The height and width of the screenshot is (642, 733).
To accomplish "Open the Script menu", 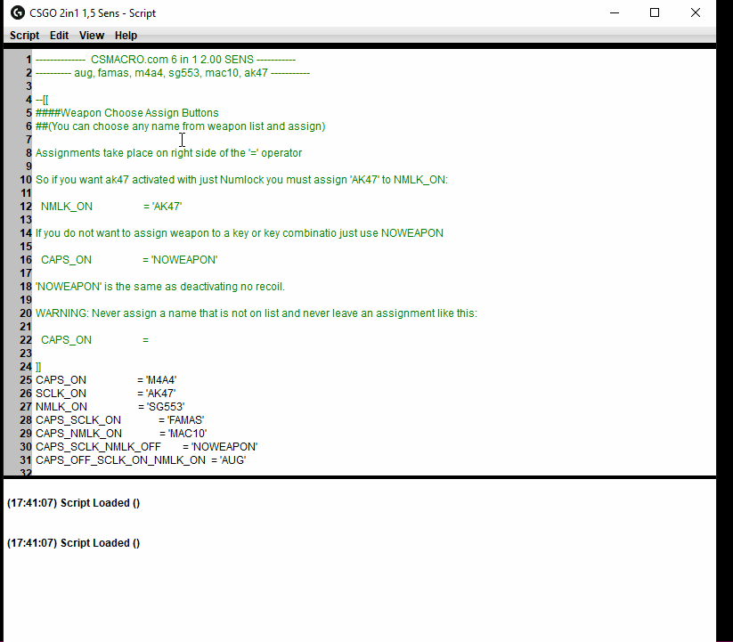I will (24, 36).
